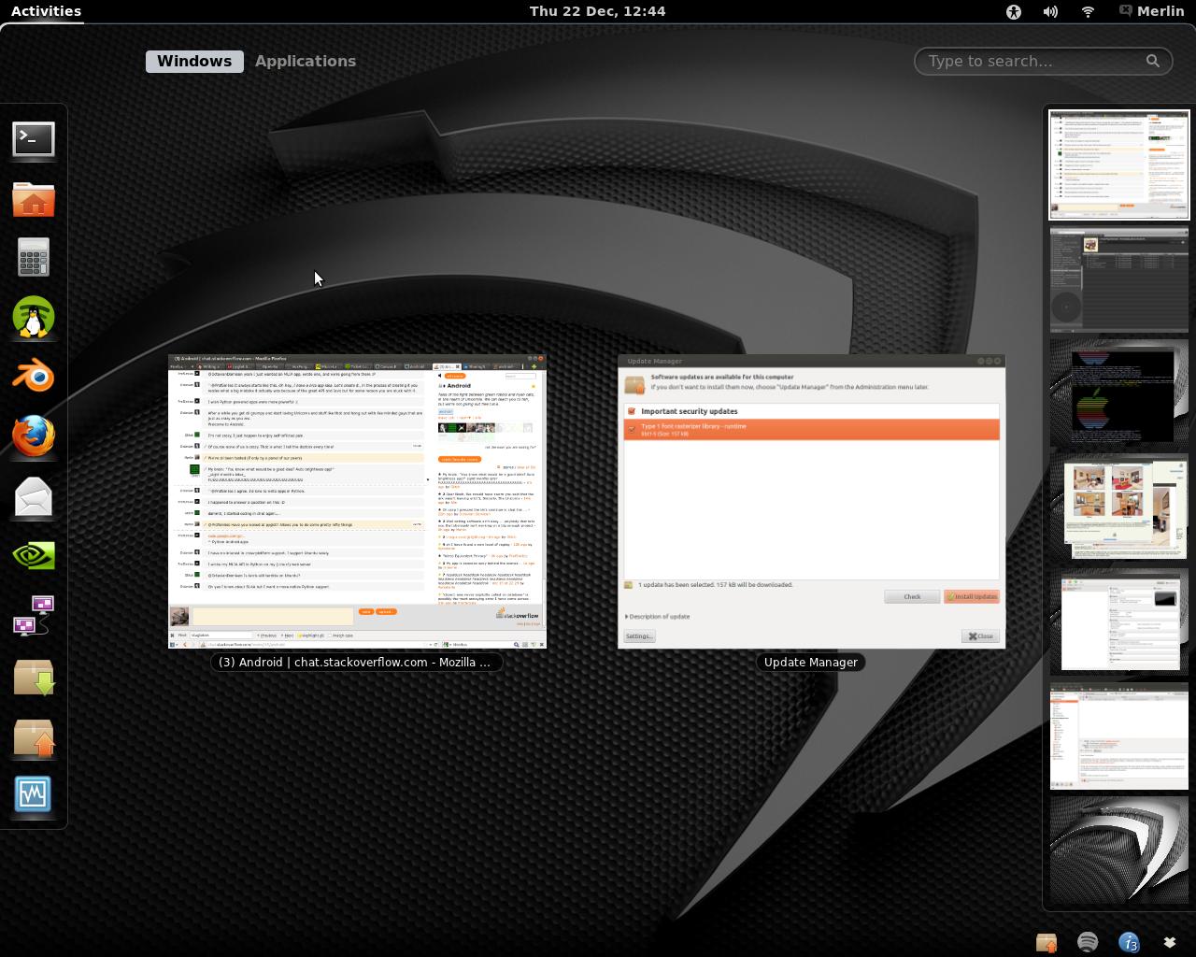This screenshot has height=957, width=1196.
Task: Open the clock showing Thu 22 Dec
Action: (597, 11)
